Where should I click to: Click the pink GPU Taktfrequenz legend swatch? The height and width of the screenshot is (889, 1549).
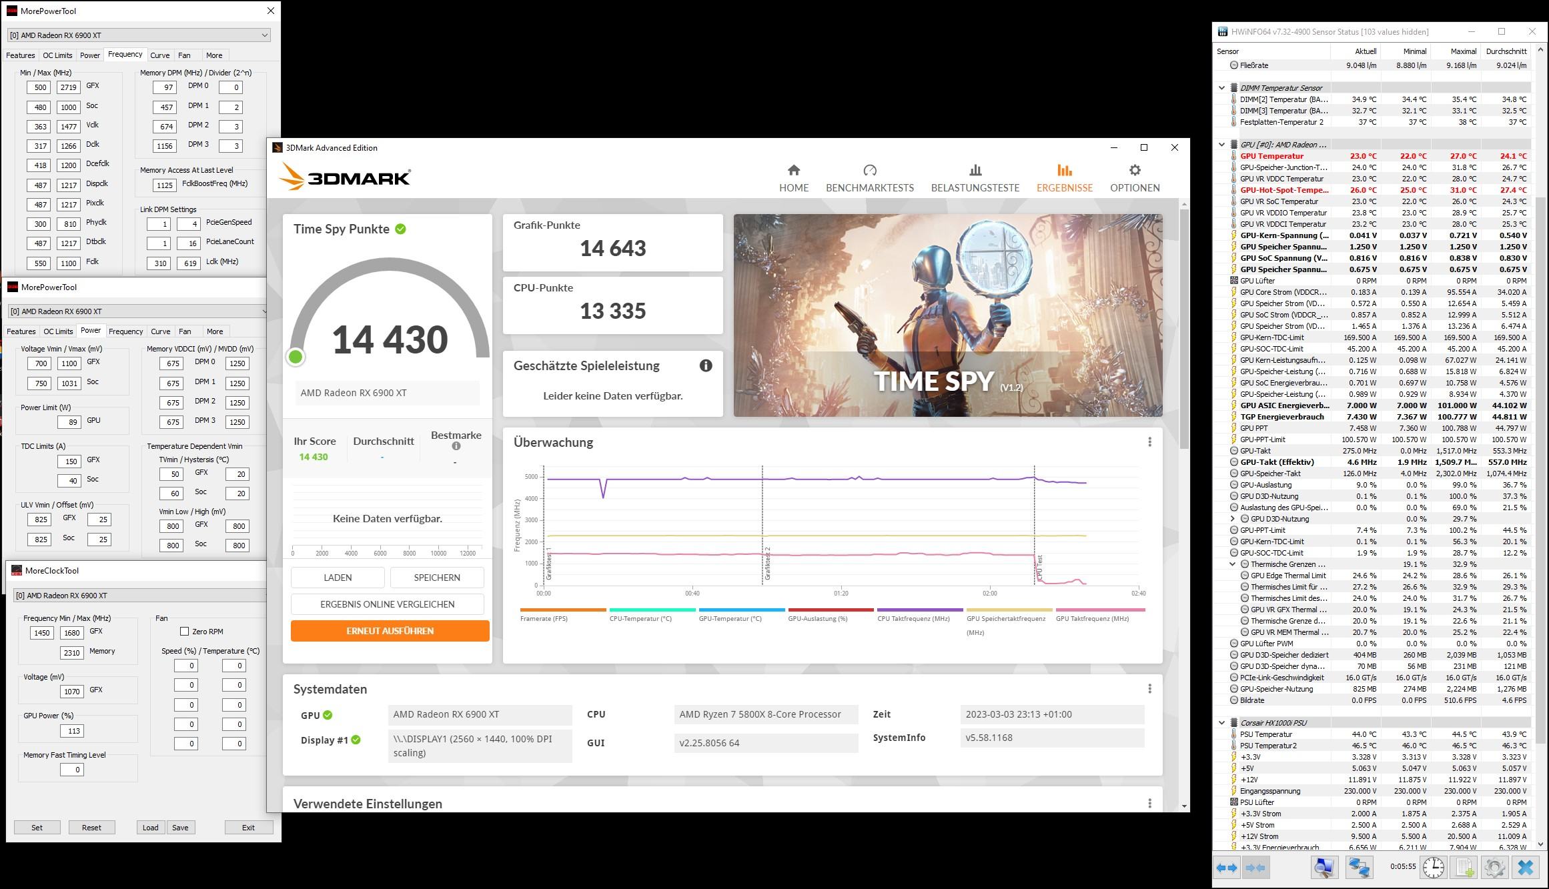[1101, 610]
